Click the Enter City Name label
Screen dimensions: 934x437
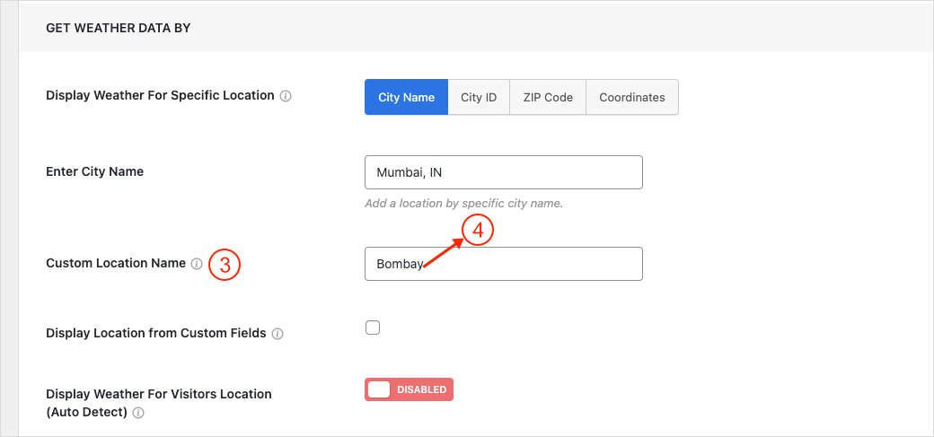[94, 171]
